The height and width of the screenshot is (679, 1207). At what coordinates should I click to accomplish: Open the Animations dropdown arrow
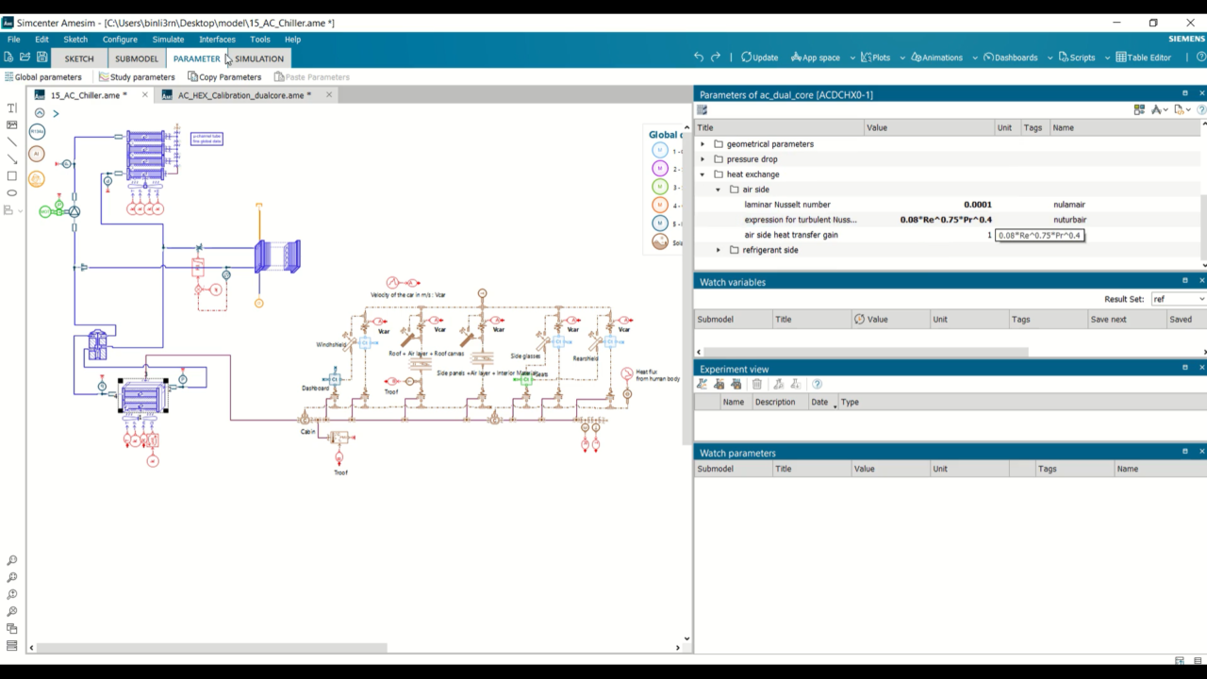tap(974, 58)
